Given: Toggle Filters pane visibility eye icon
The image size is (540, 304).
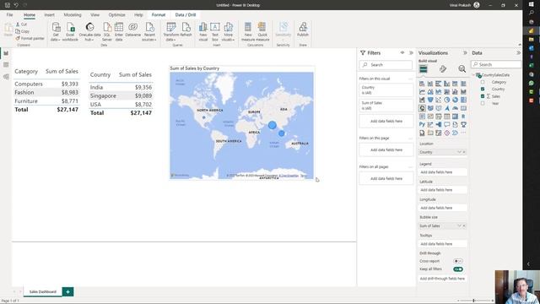Looking at the screenshot, I should pyautogui.click(x=402, y=52).
